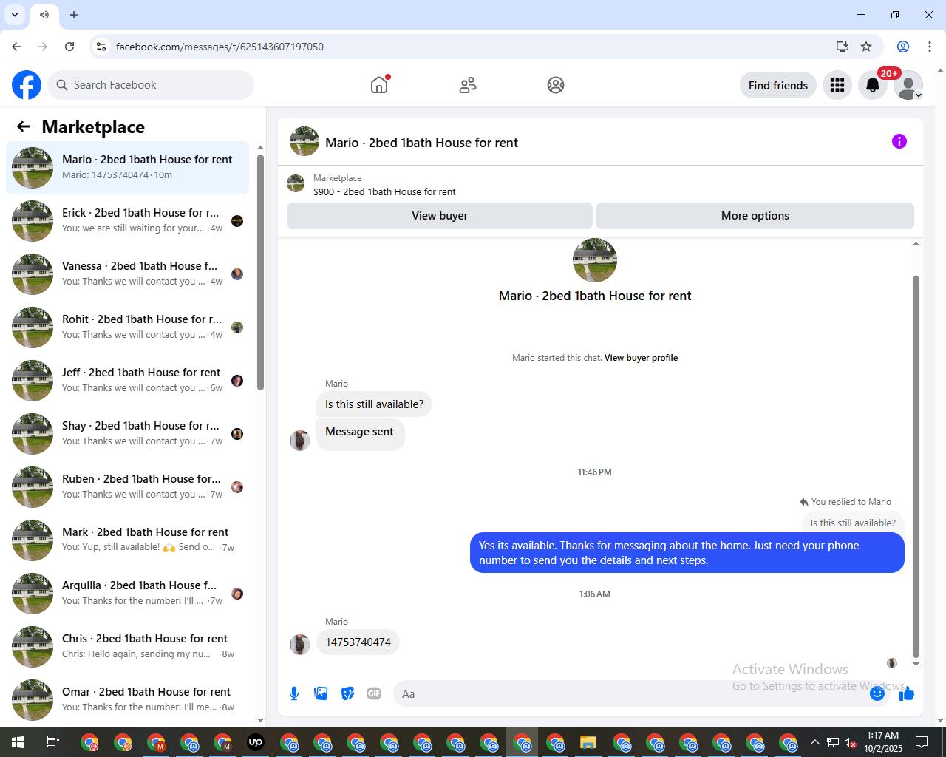
Task: Open the Chrome profile icon
Action: pos(903,47)
